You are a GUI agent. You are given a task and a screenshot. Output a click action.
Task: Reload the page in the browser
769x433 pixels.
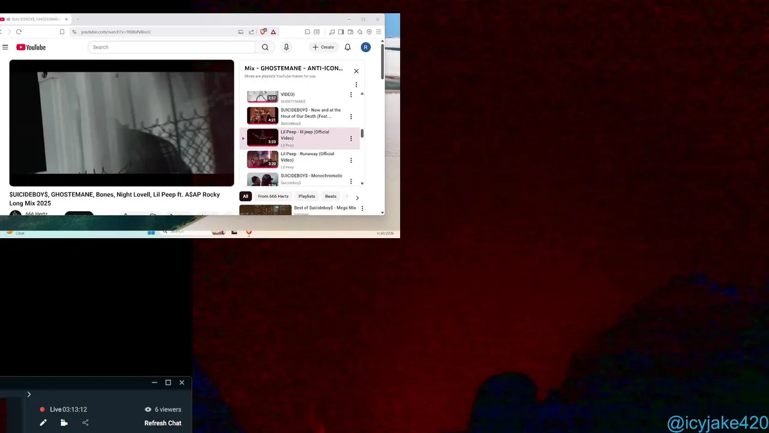click(x=19, y=31)
